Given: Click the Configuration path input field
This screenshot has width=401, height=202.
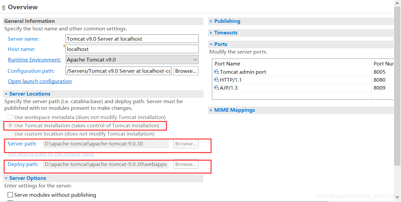Looking at the screenshot, I should [119, 71].
